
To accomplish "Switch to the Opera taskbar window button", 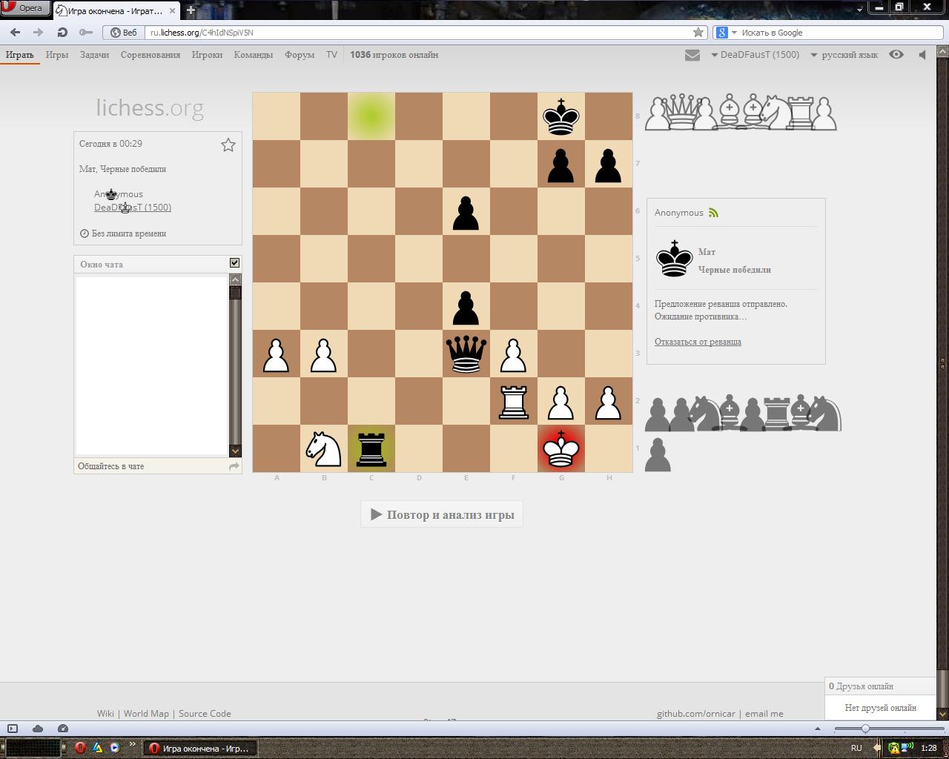I will coord(199,749).
